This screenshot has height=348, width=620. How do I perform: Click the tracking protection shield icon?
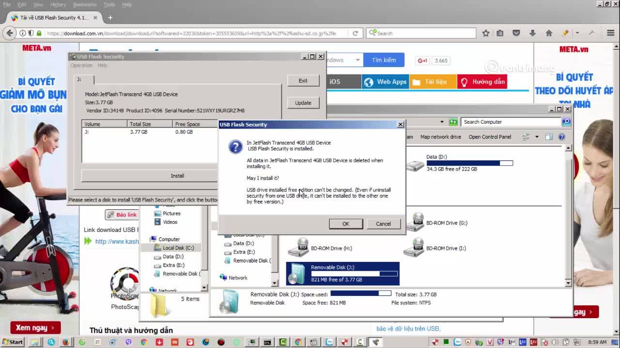point(31,33)
